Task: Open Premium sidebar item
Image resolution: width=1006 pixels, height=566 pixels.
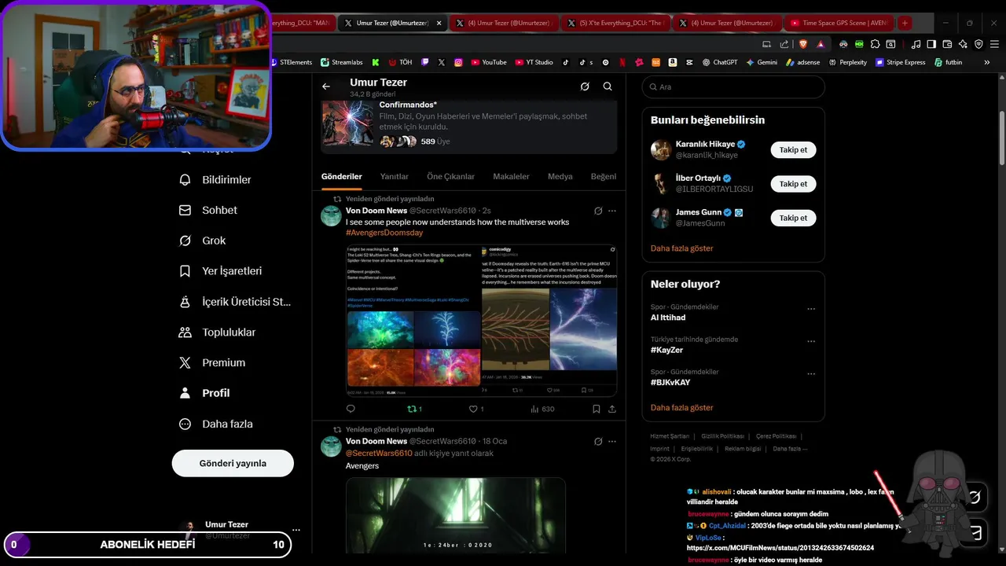Action: 213,363
